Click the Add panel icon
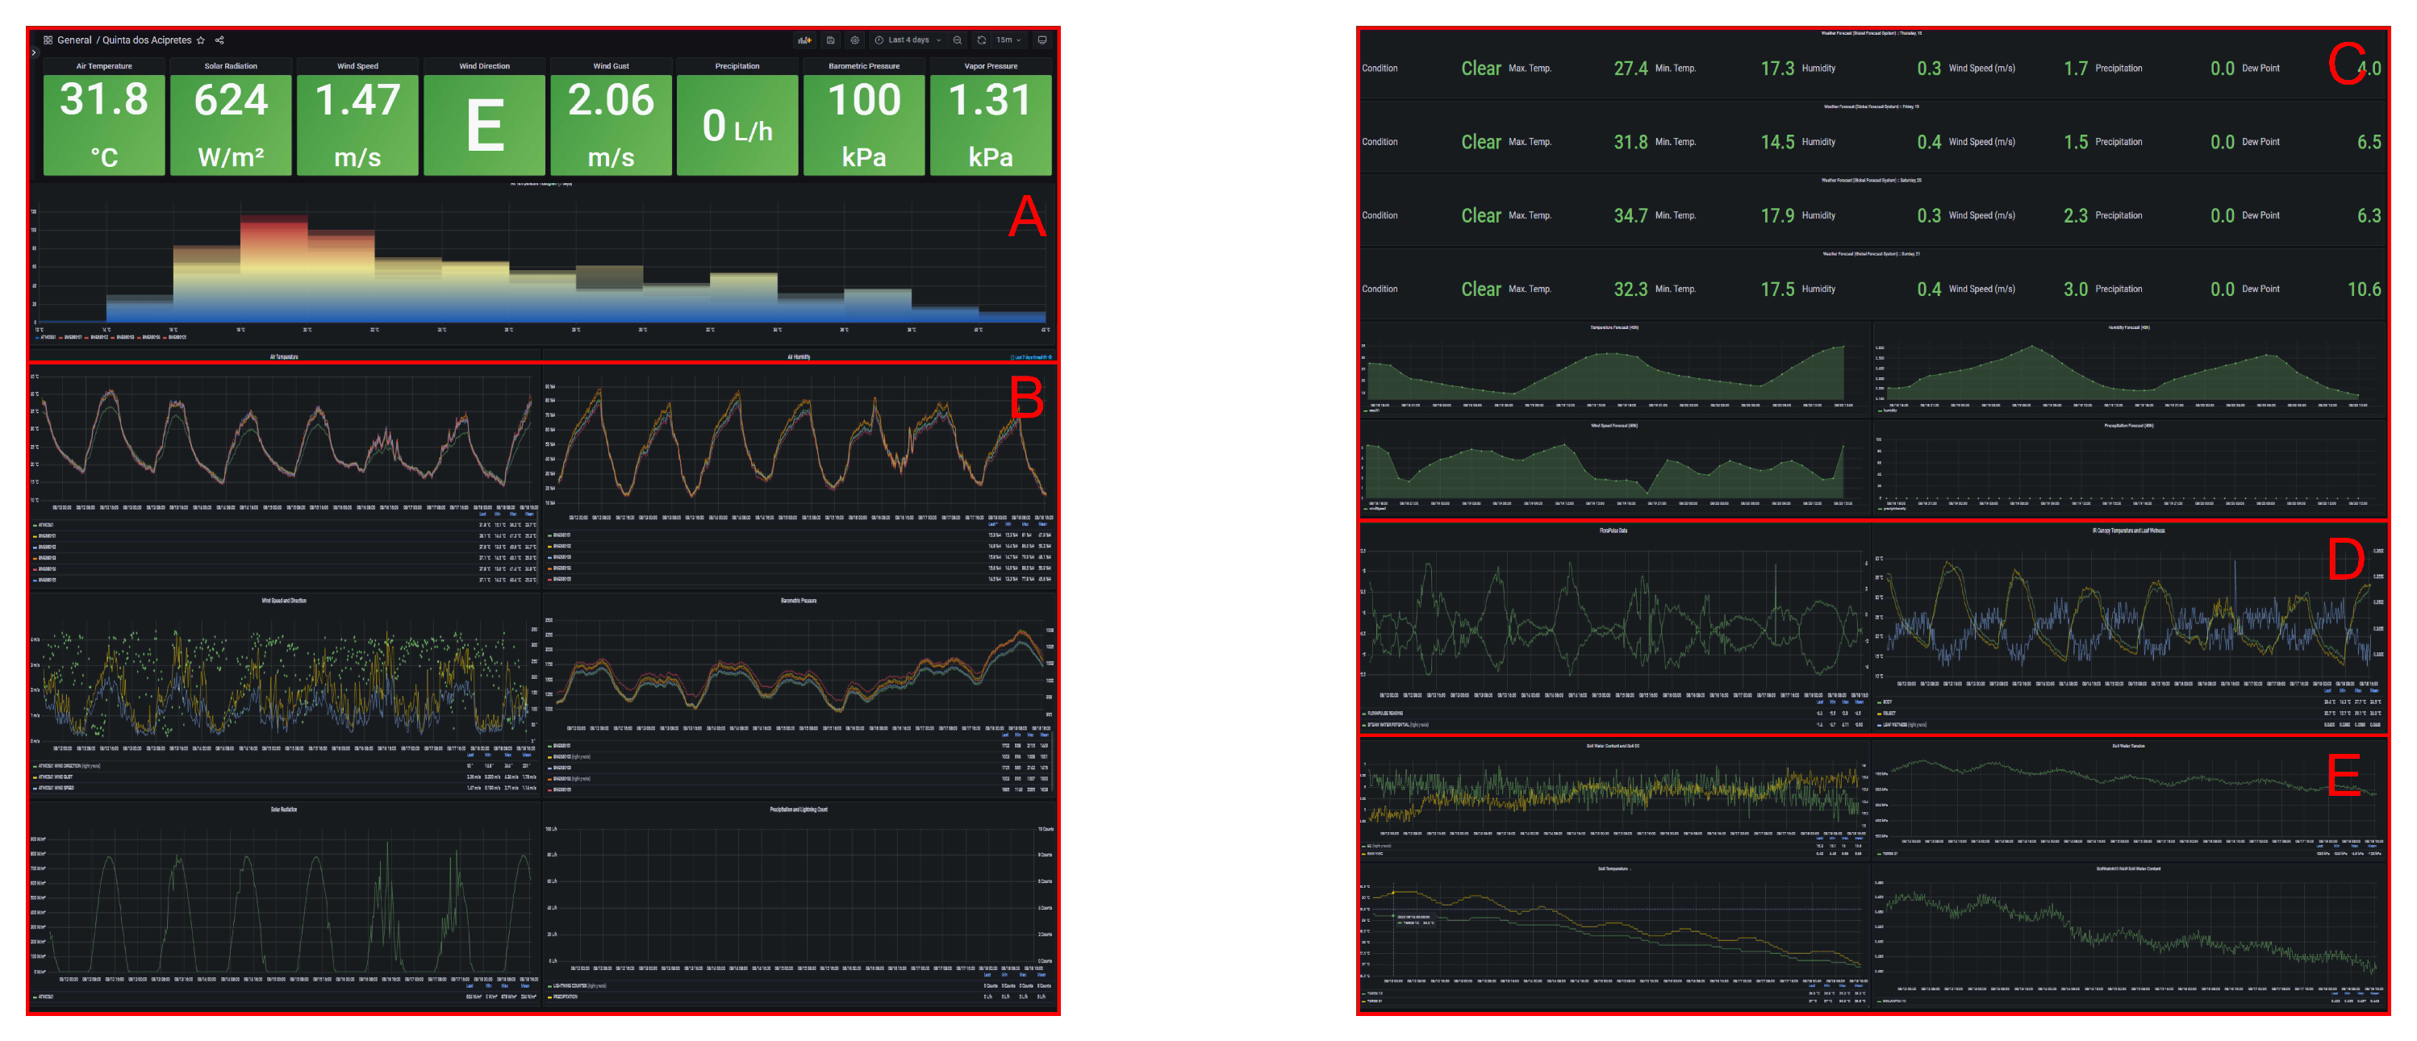 coord(804,40)
